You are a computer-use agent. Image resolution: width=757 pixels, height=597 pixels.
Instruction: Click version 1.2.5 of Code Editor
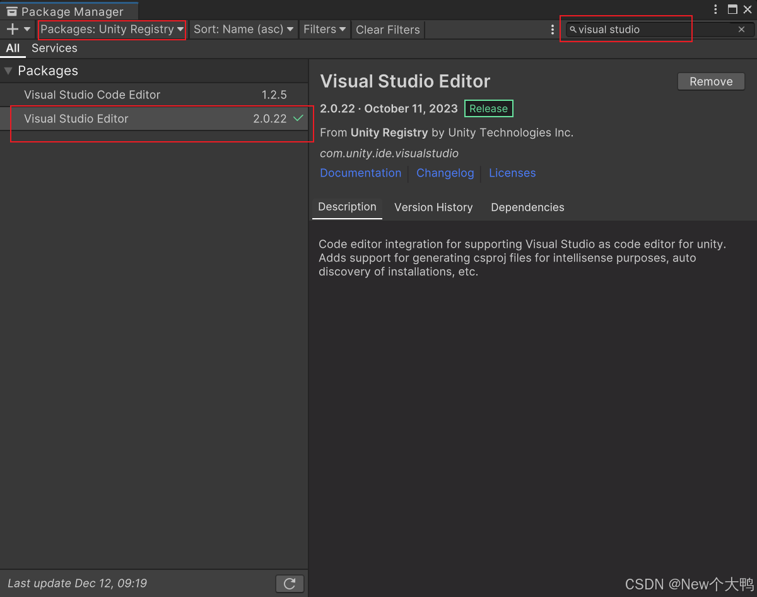point(274,95)
